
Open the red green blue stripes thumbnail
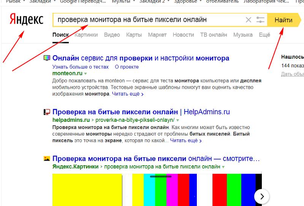[237, 190]
